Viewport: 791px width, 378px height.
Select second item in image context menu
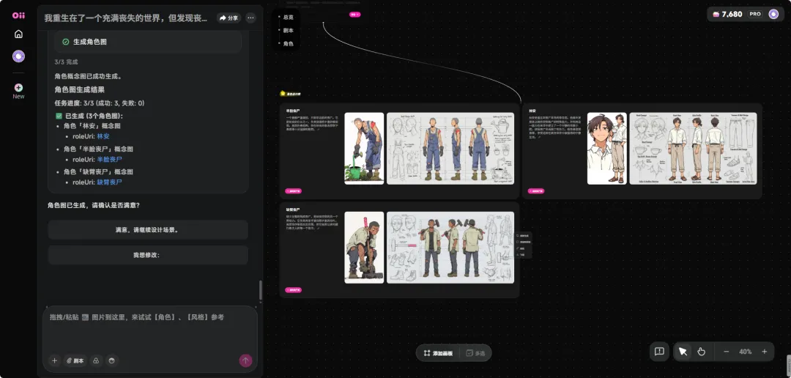[523, 242]
